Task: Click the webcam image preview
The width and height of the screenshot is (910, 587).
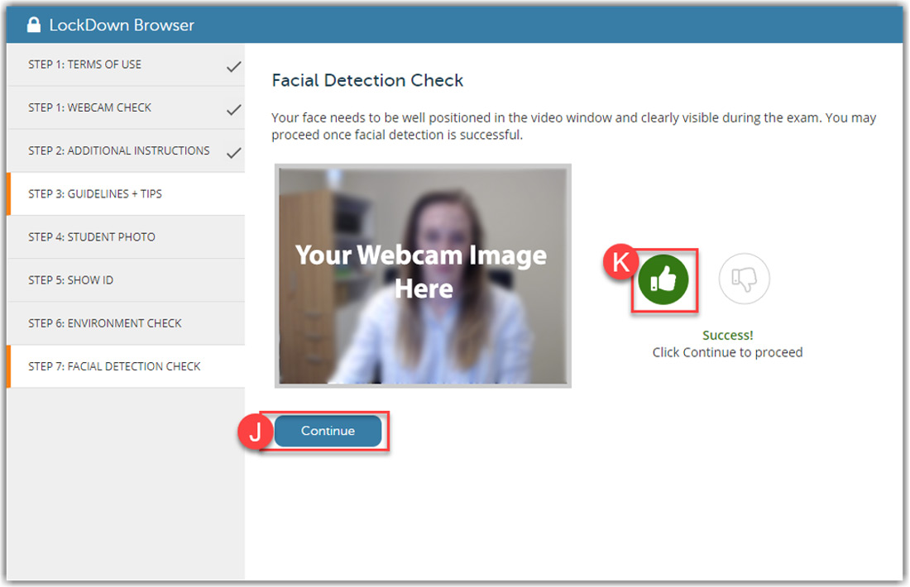Action: (423, 275)
